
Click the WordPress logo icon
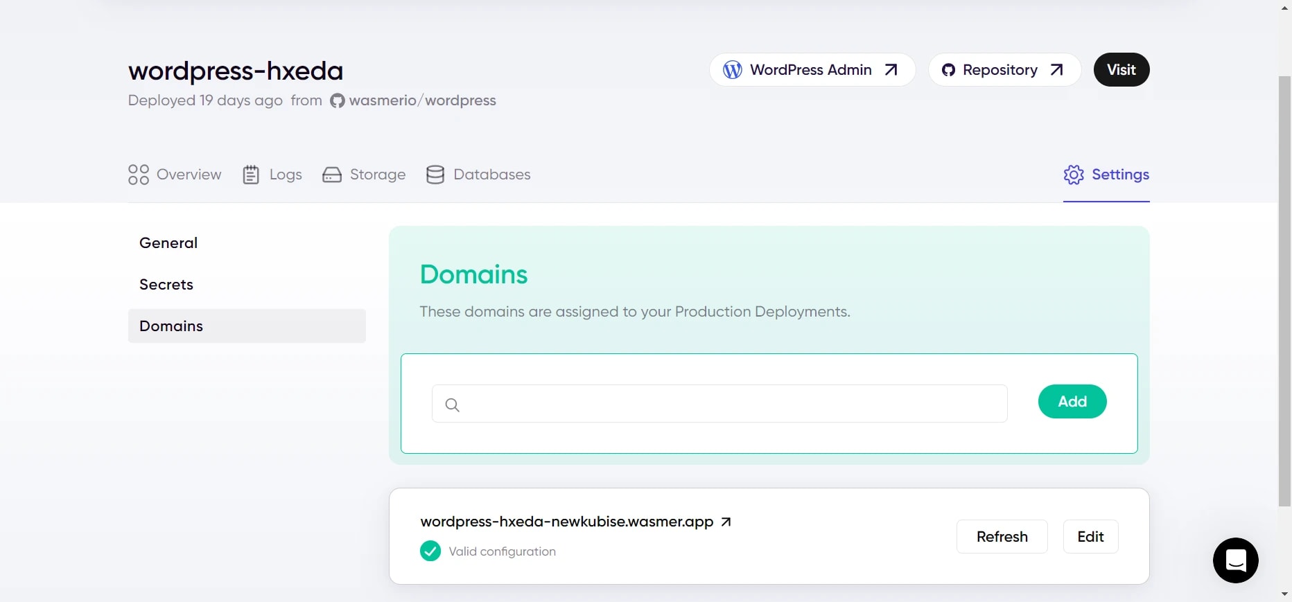pos(733,70)
